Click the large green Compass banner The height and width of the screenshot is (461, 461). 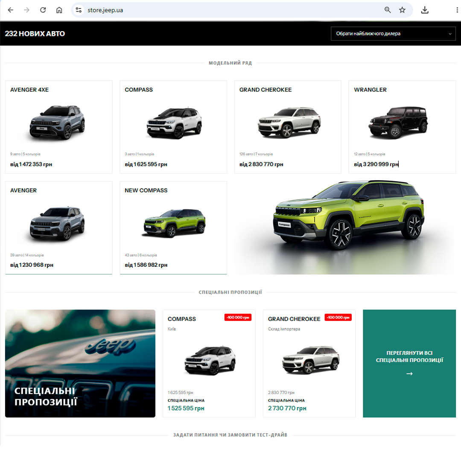coord(345,227)
